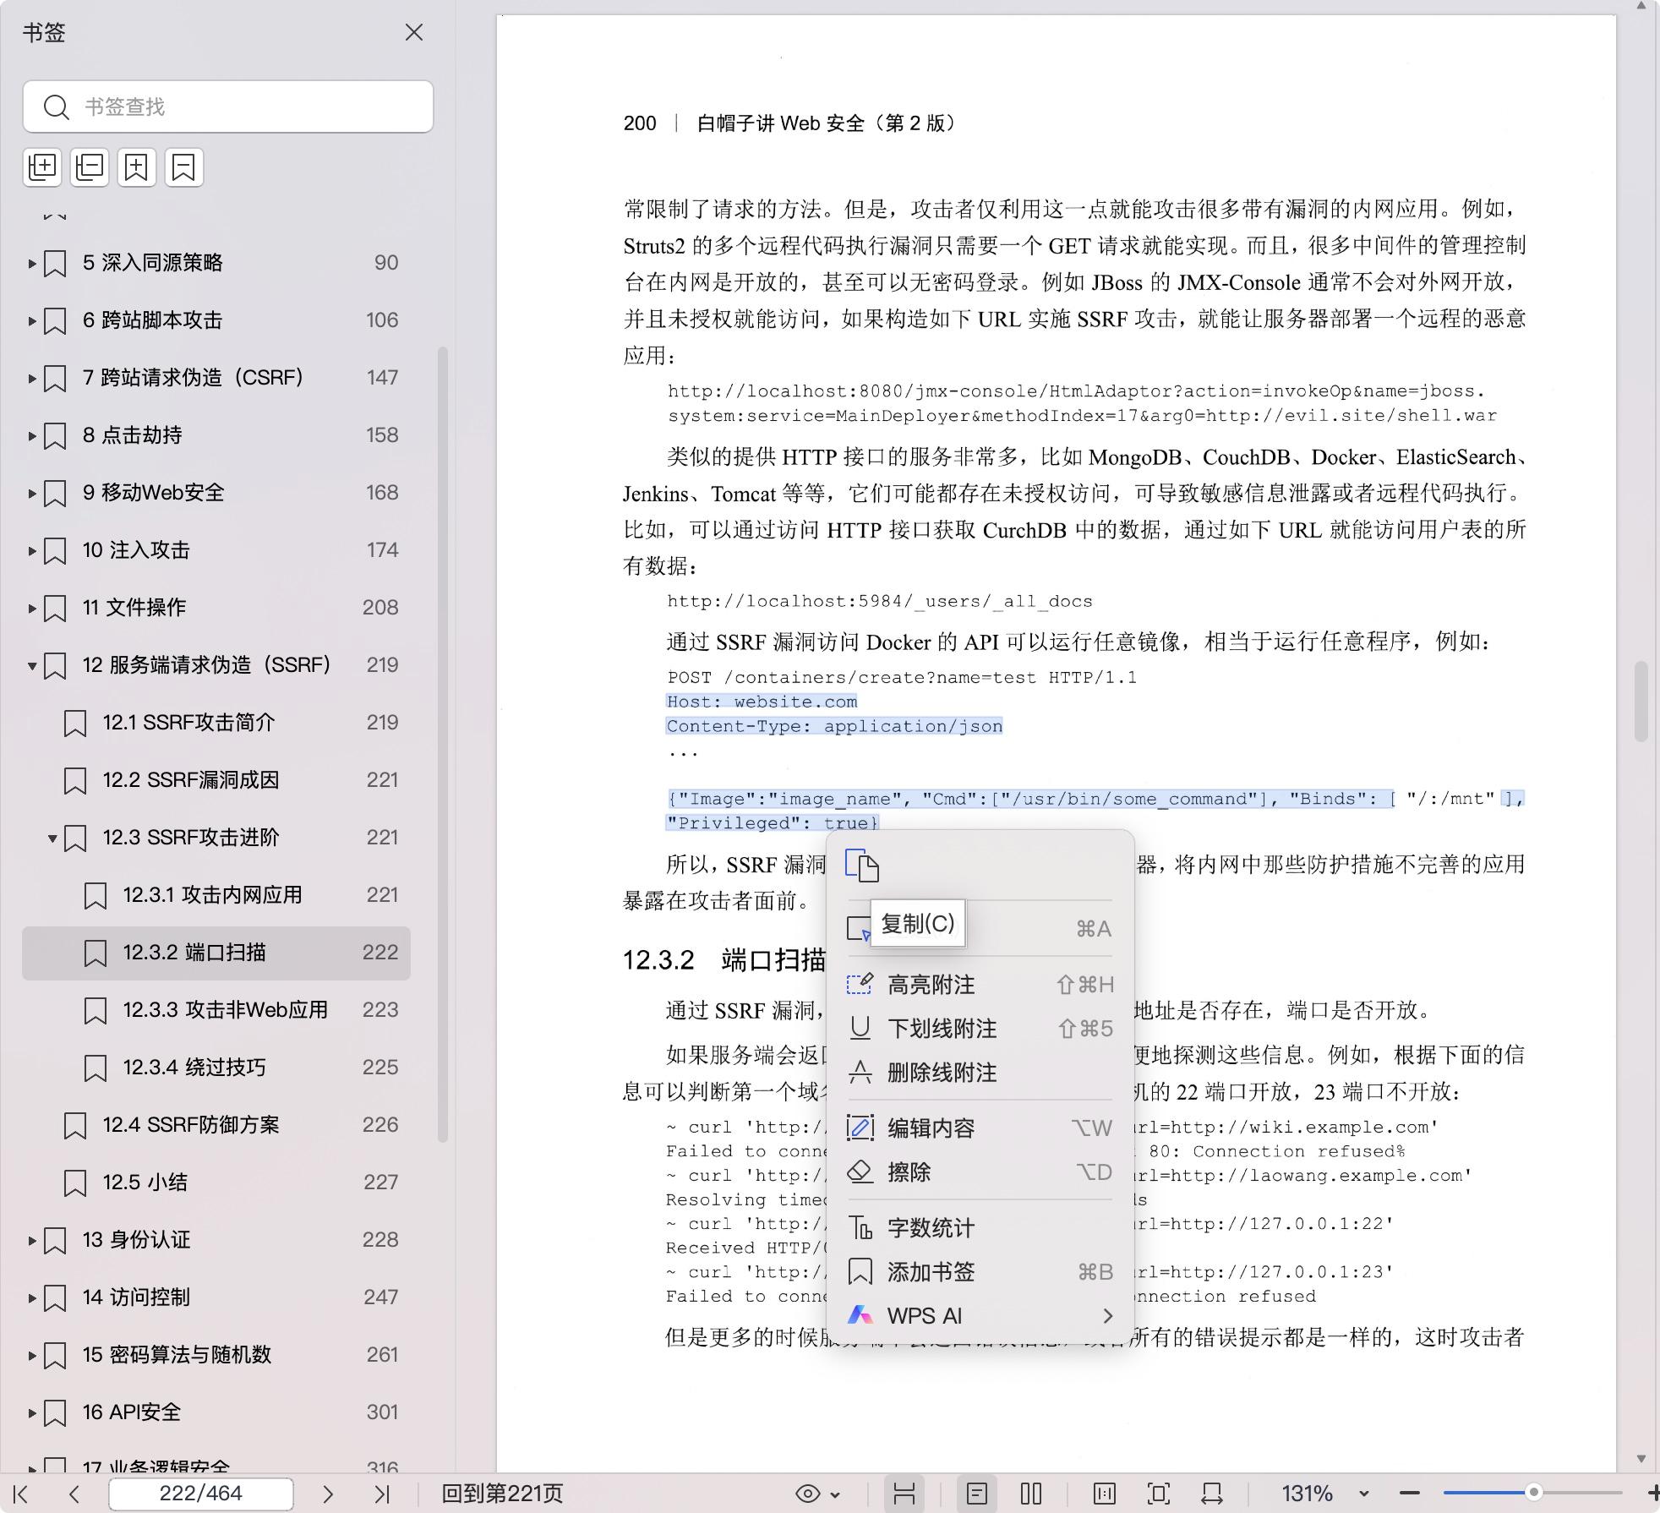Jump to the first page
Viewport: 1660px width, 1513px height.
[x=21, y=1494]
